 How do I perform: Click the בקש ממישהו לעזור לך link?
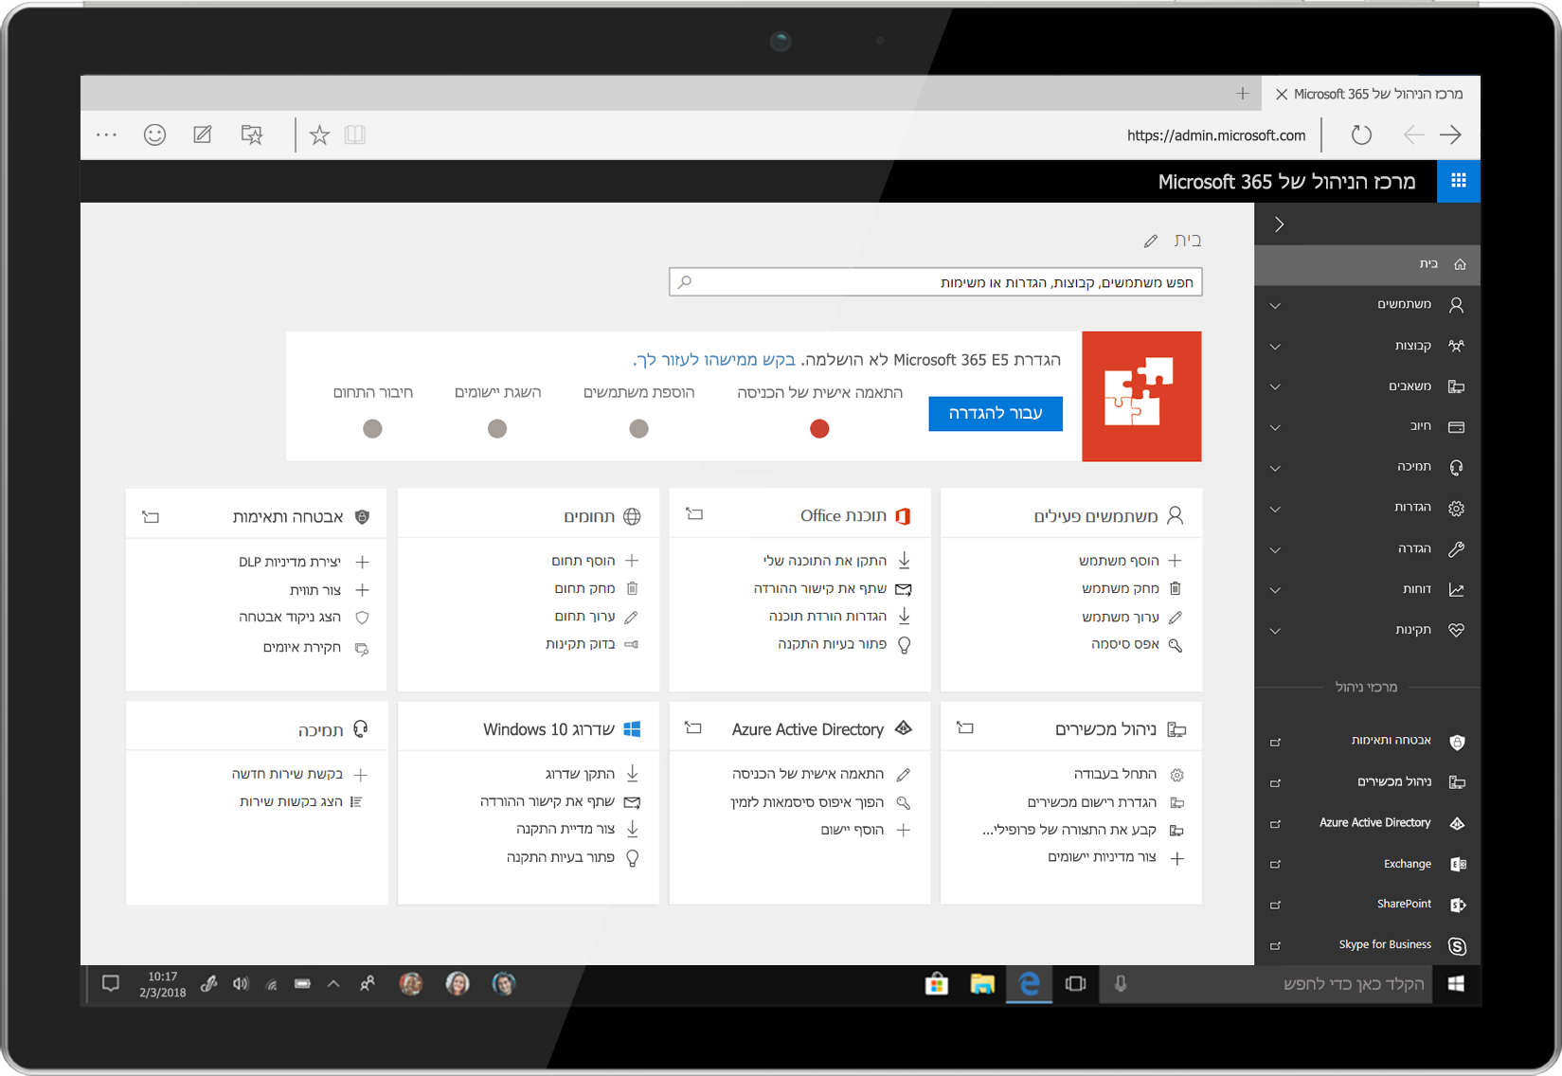pyautogui.click(x=714, y=360)
